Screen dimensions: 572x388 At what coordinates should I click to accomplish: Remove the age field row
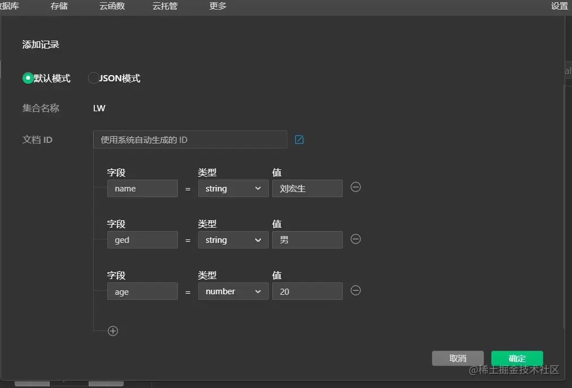(356, 290)
